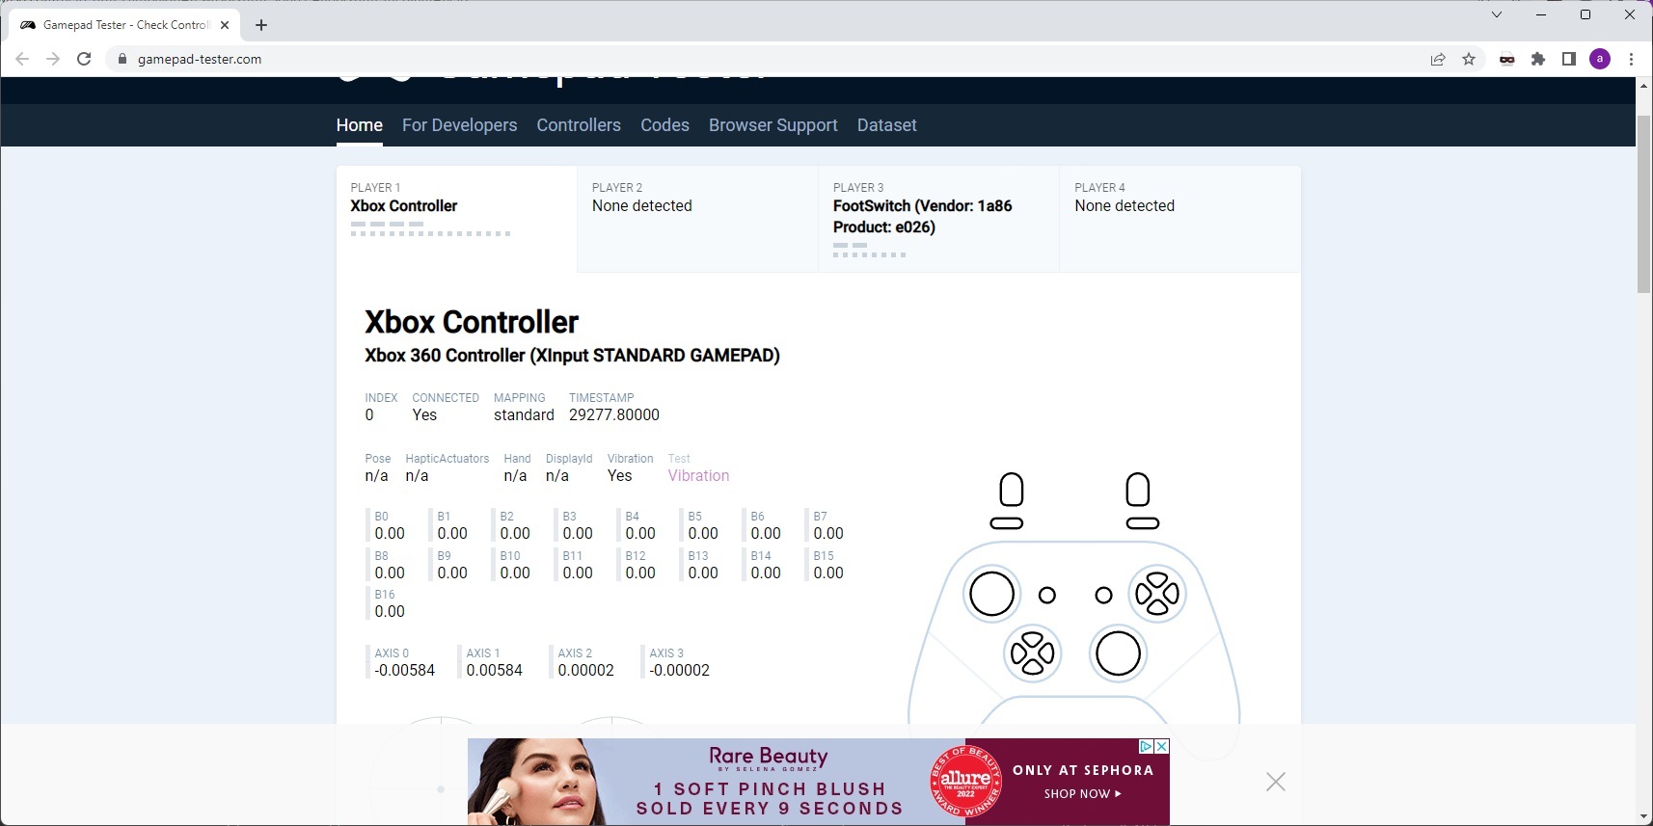Select Player 1 Xbox Controller tab
1653x826 pixels.
(456, 219)
